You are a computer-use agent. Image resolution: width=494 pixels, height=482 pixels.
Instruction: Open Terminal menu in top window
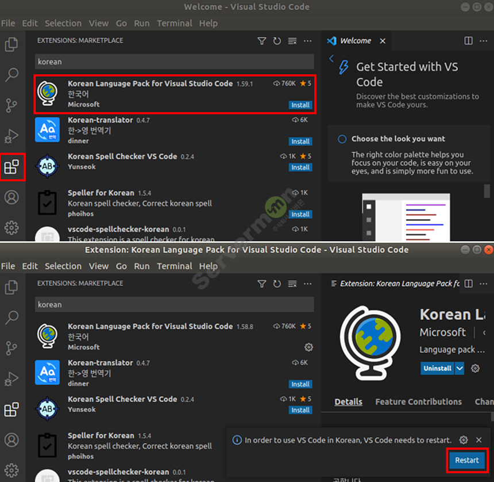click(174, 24)
